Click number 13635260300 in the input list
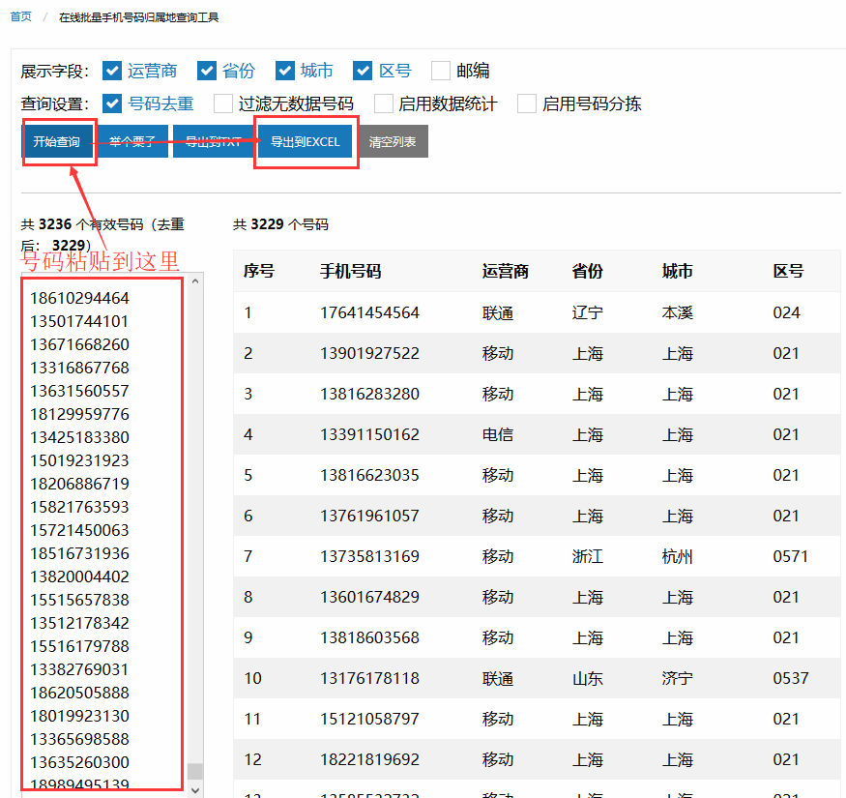Screen dimensions: 846x798 click(80, 762)
